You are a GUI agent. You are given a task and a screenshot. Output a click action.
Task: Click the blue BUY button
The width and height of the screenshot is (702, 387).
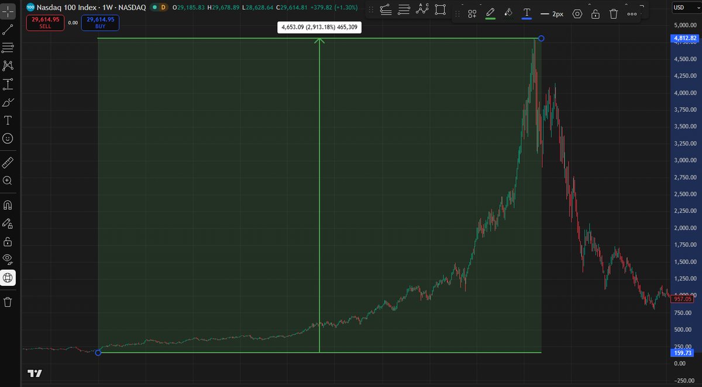[101, 22]
